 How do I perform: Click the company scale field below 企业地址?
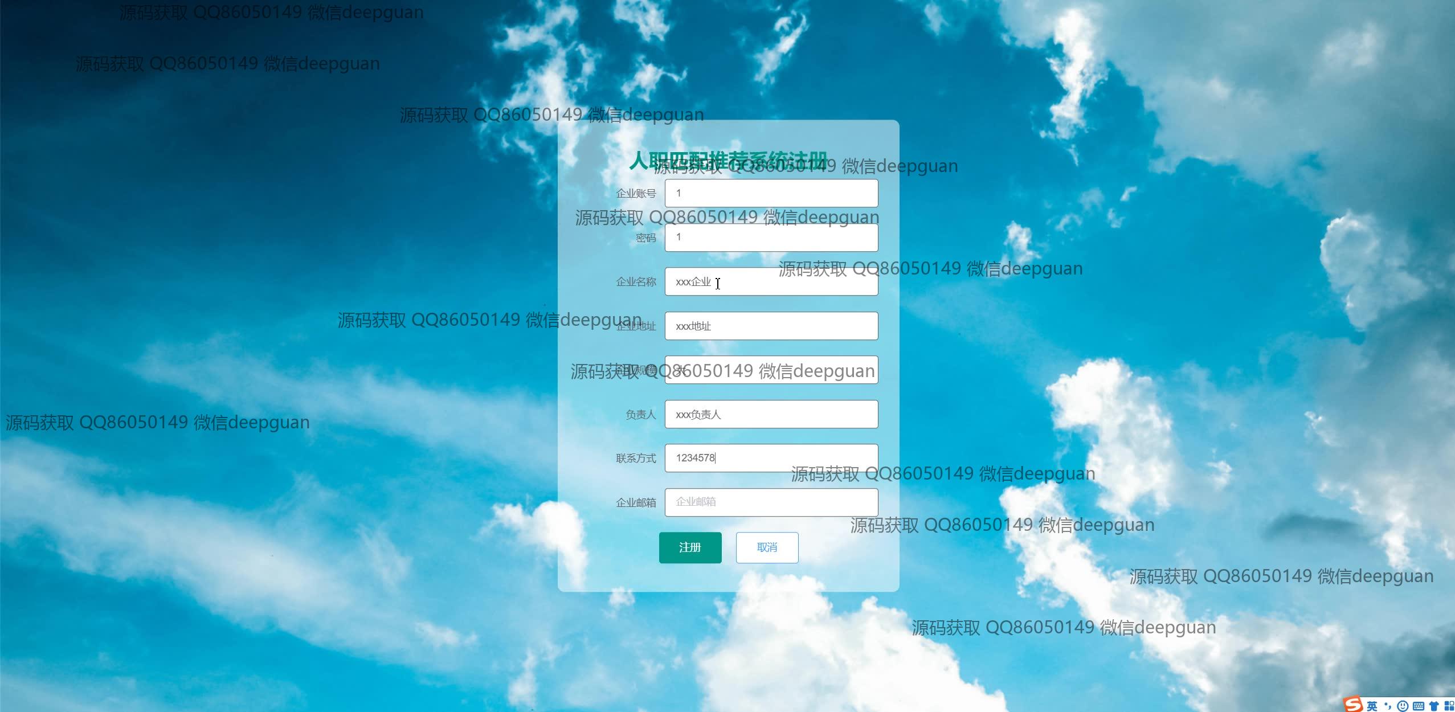(x=771, y=370)
